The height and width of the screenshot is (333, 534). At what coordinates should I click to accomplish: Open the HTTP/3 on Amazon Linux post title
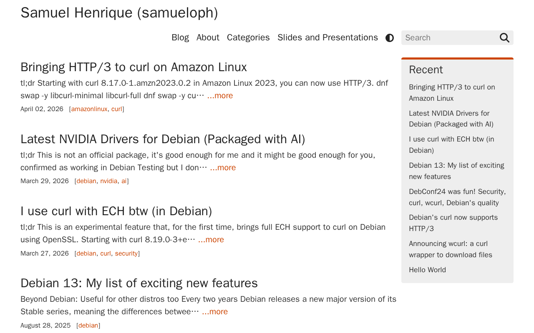133,67
